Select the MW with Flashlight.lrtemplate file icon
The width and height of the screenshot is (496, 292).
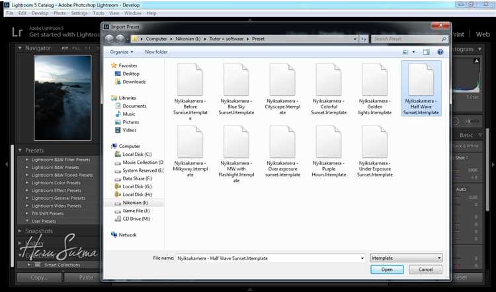tap(236, 142)
